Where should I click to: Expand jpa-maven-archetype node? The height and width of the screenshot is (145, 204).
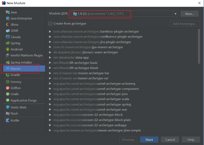coord(50,47)
